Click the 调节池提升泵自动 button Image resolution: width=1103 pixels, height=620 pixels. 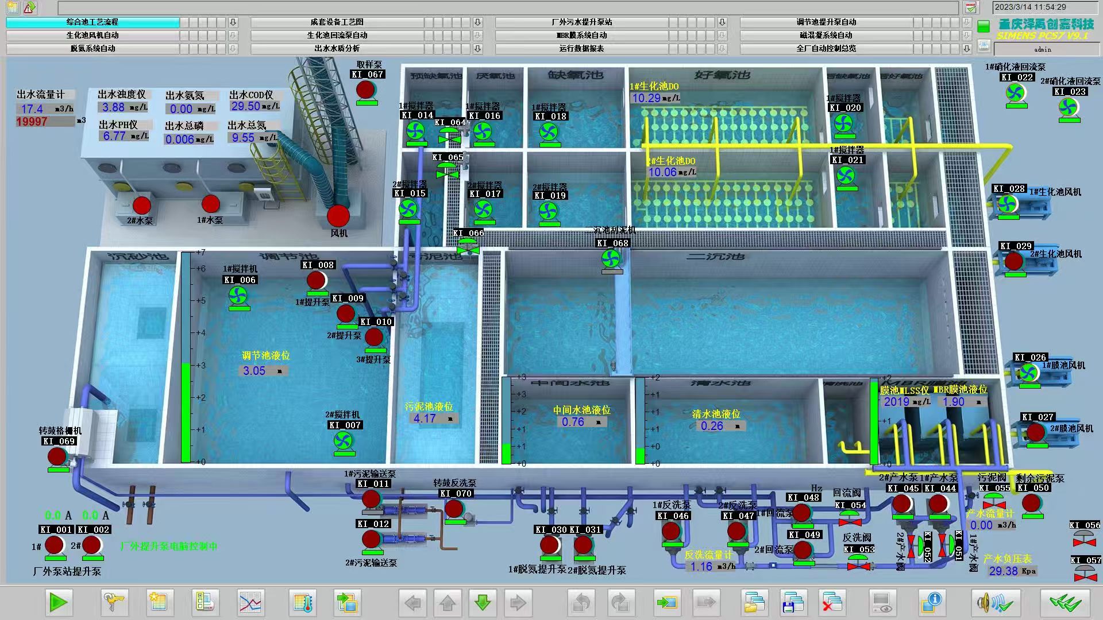point(826,22)
